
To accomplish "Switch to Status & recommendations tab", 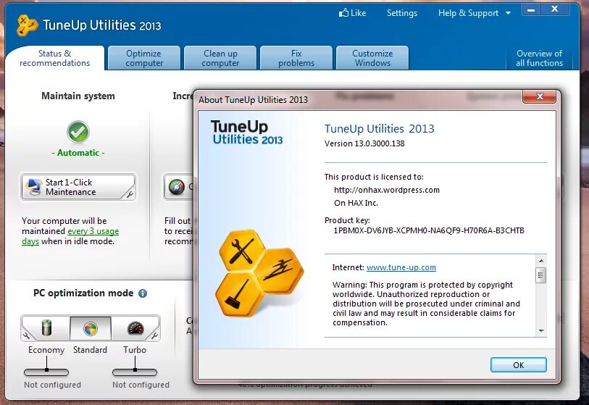I will pos(55,58).
